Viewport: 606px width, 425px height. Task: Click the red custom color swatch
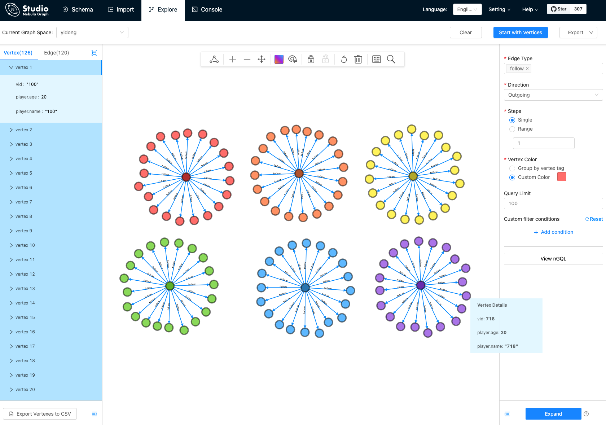click(562, 177)
